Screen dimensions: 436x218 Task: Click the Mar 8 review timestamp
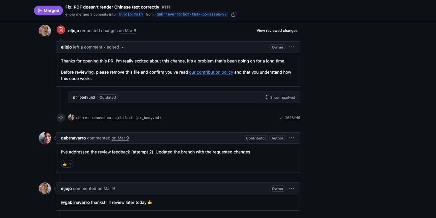point(127,31)
